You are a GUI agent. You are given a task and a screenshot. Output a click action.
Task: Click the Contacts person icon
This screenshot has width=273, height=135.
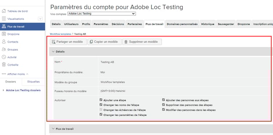(x=4, y=42)
